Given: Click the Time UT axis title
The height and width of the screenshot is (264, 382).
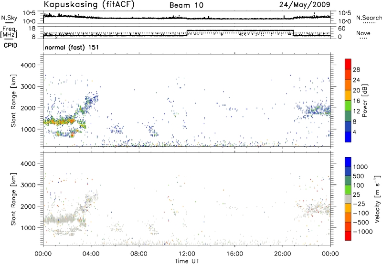Looking at the screenshot, I should pos(187,261).
